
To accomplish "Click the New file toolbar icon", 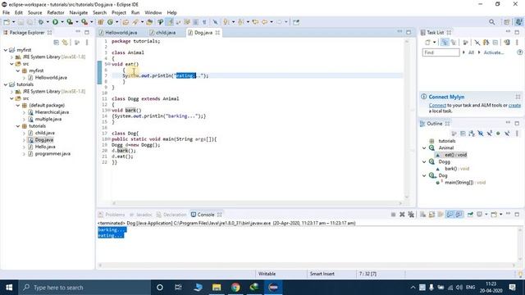I will 7,22.
